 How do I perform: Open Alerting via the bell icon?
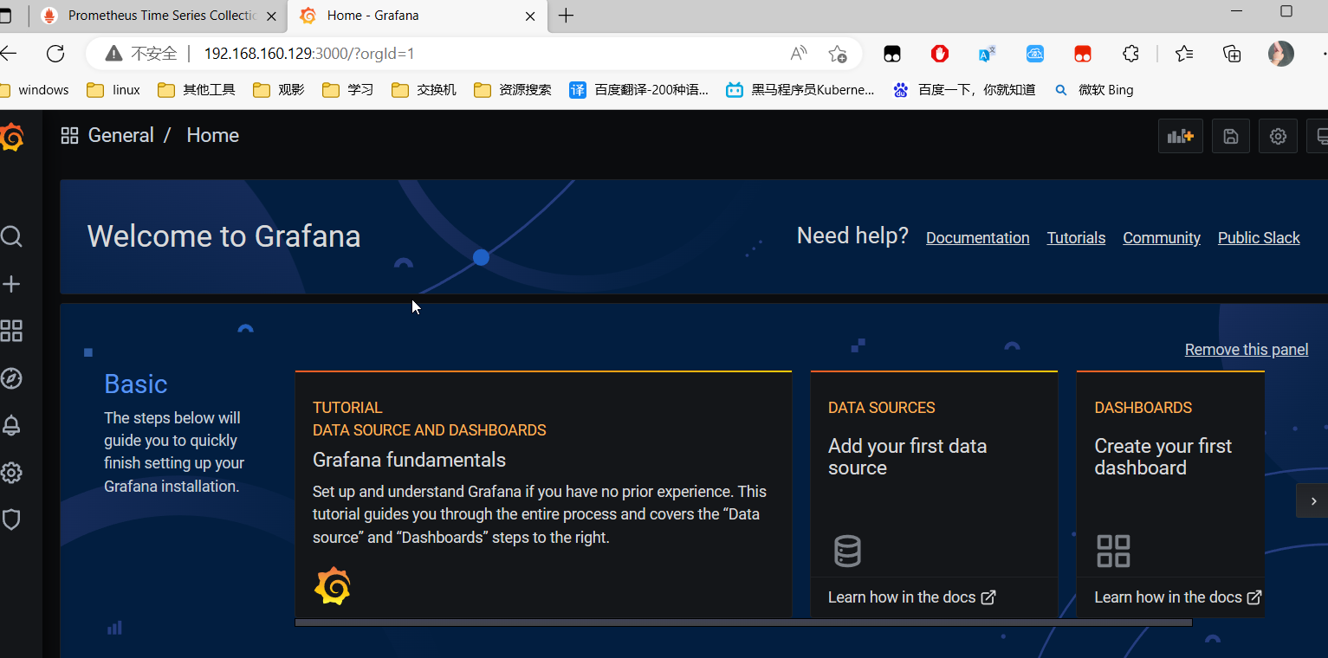[11, 425]
